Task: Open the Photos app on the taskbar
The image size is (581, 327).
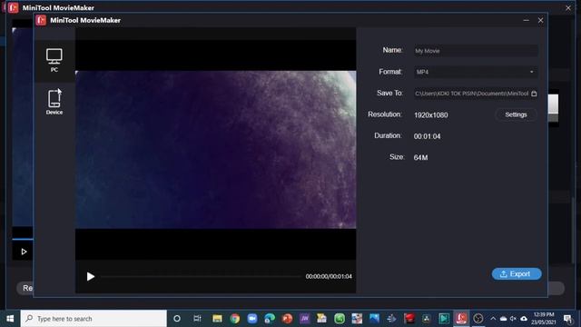Action: (374, 319)
